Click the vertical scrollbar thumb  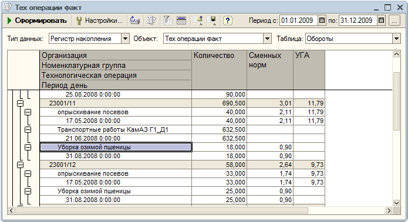coord(396,101)
